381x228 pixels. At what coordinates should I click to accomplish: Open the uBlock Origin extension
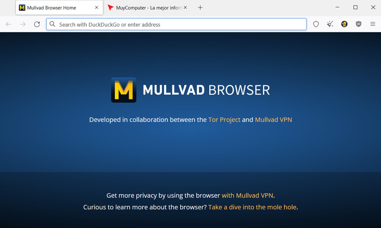358,24
